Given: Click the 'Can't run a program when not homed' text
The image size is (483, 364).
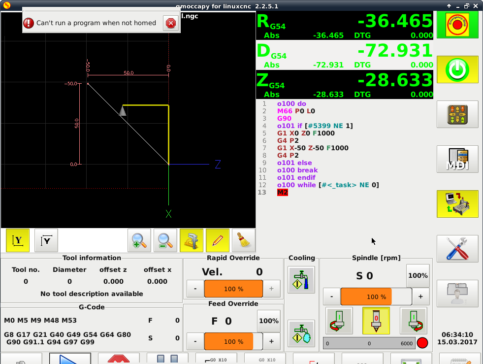Looking at the screenshot, I should [96, 23].
